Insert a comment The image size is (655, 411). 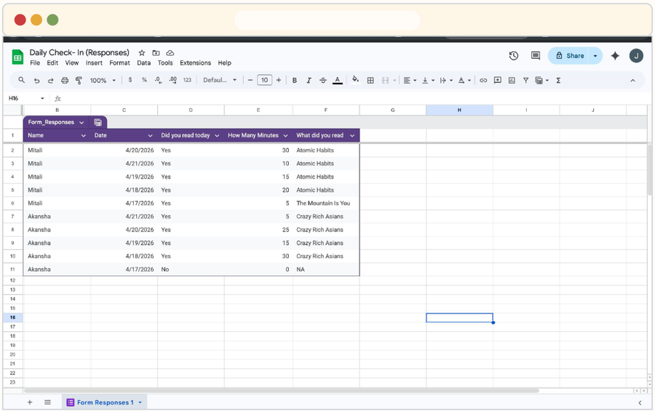click(x=498, y=80)
